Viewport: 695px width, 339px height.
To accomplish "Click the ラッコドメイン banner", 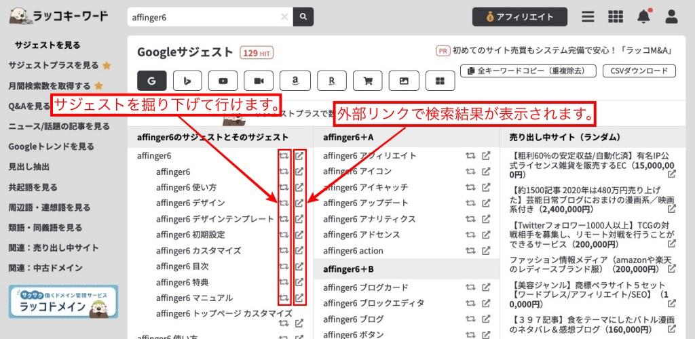I will click(x=64, y=302).
